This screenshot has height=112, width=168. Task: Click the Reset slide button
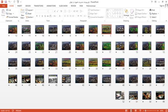point(29,13)
